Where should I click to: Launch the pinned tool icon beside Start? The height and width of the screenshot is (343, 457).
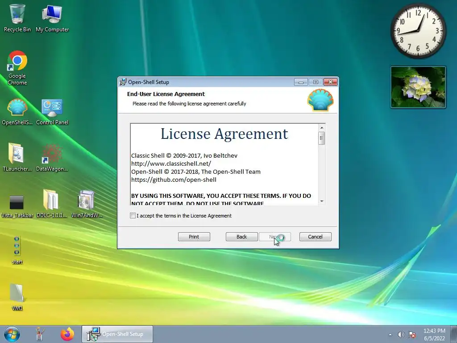pos(40,334)
